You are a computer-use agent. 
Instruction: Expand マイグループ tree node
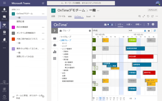60,37
